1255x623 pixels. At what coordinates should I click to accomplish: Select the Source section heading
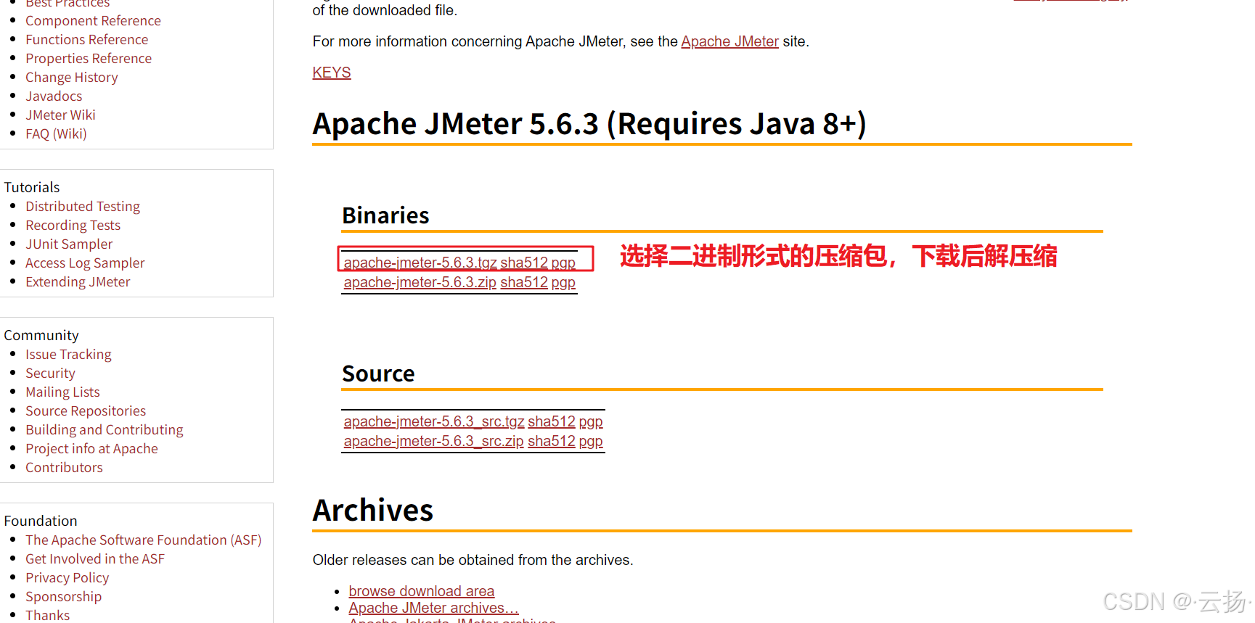tap(378, 374)
